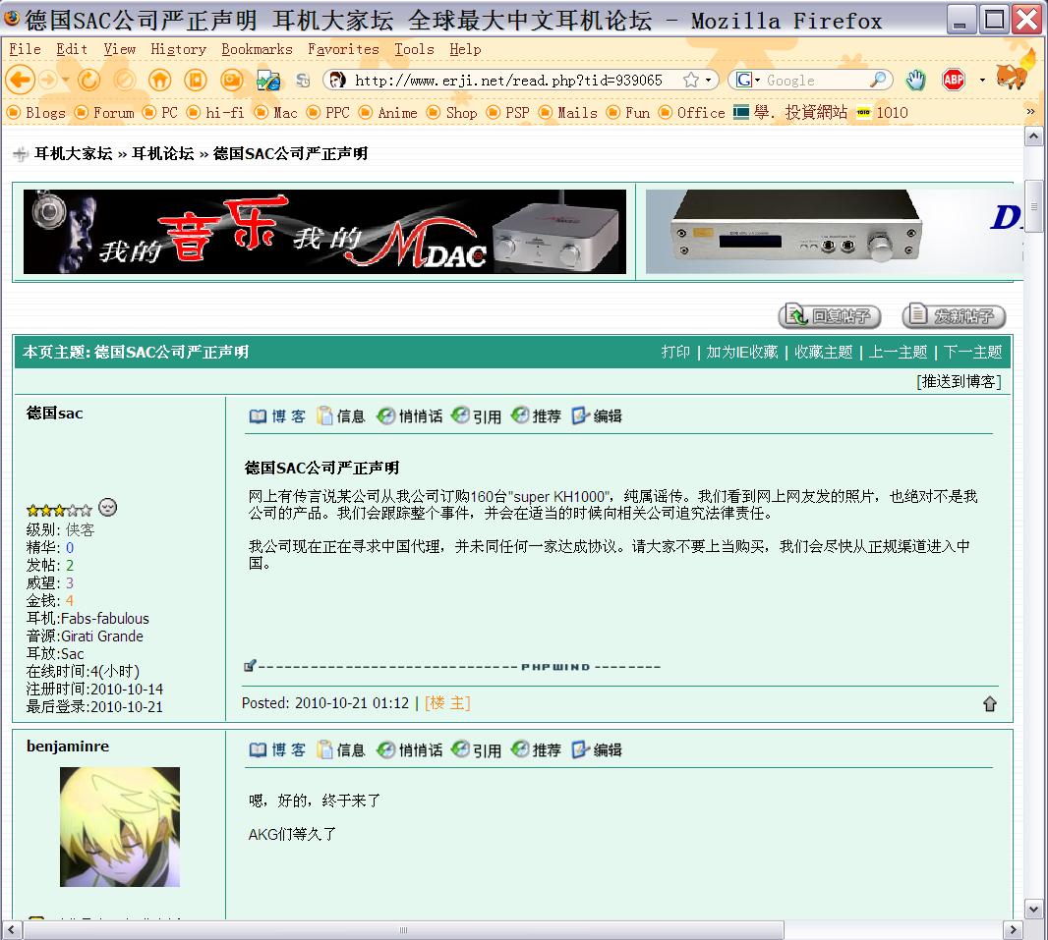Click the site favicon in the address bar
The width and height of the screenshot is (1048, 940).
click(338, 81)
